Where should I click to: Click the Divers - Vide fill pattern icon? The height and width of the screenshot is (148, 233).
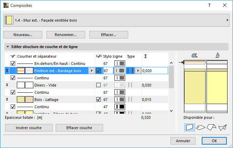pyautogui.click(x=21, y=85)
